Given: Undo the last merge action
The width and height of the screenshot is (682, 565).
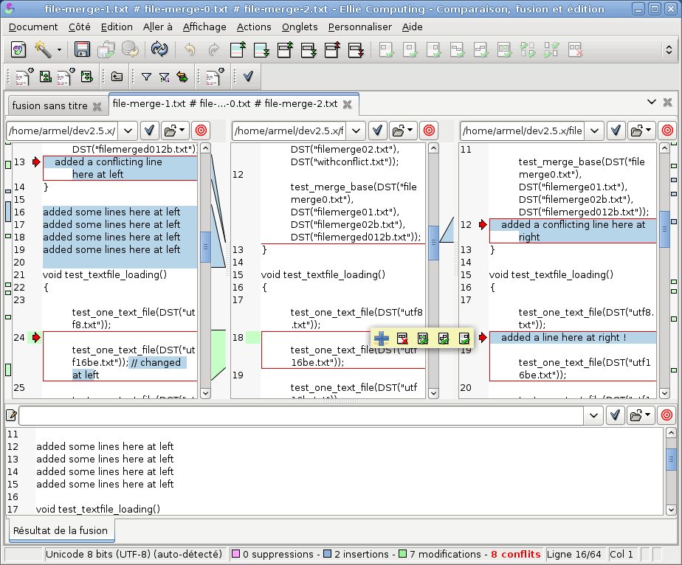Looking at the screenshot, I should coord(190,50).
